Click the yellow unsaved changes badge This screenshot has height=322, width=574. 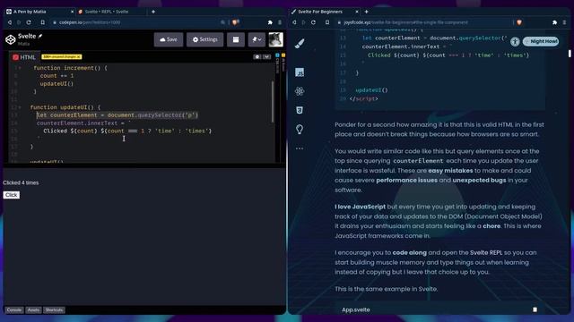click(62, 57)
